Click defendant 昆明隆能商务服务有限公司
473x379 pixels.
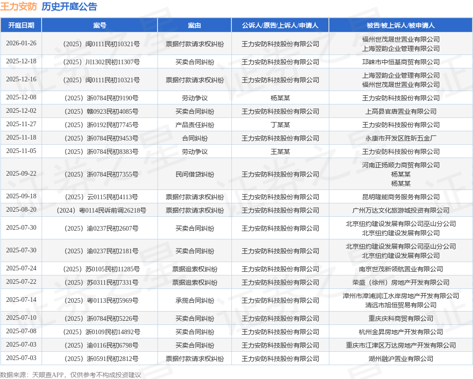[x=401, y=197]
